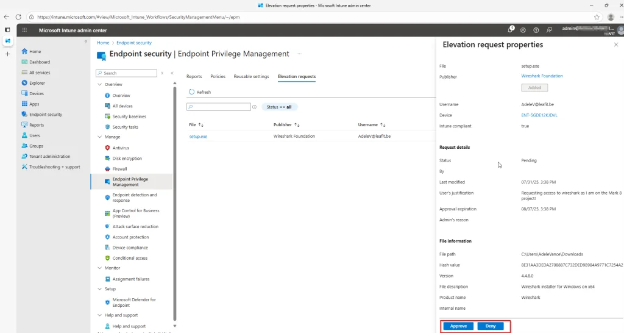
Task: Go to Home breadcrumb link
Action: pos(103,43)
